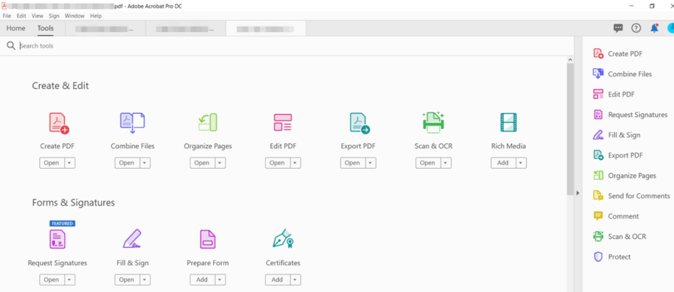The width and height of the screenshot is (674, 292).
Task: Expand the Scan & OCR dropdown arrow
Action: click(446, 163)
